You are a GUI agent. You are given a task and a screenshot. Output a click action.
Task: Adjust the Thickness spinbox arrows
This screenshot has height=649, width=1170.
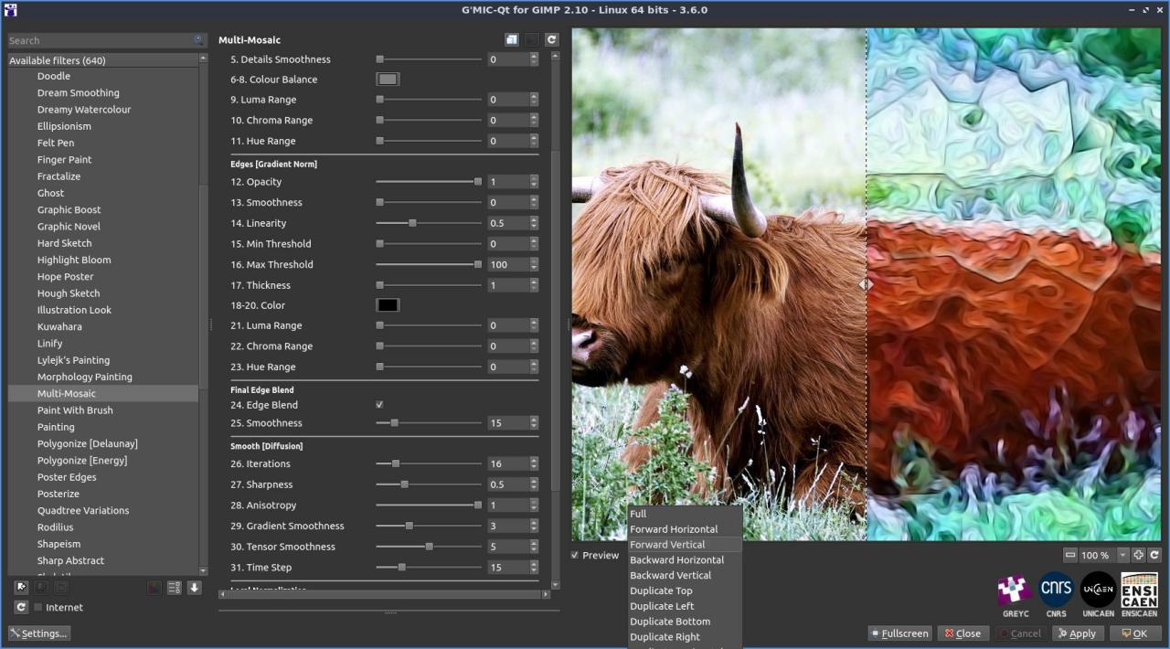(534, 285)
